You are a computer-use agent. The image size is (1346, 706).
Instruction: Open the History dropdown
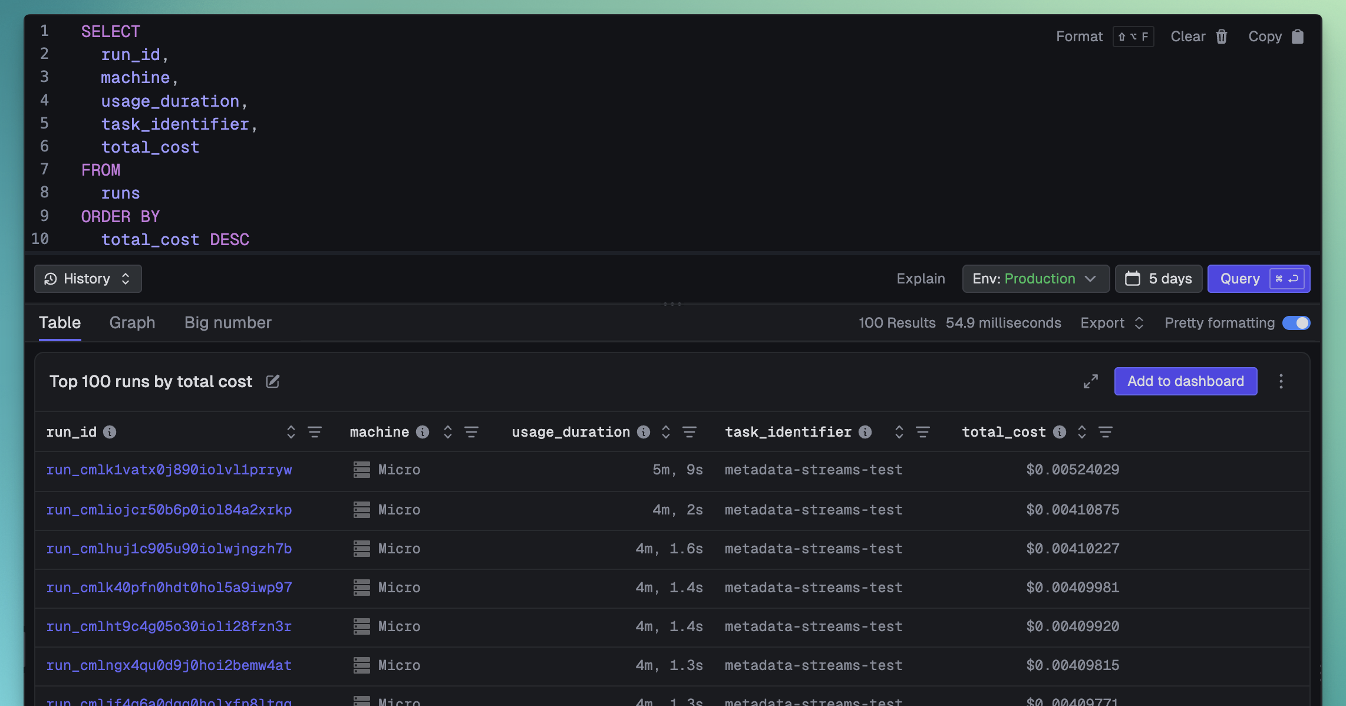(x=88, y=279)
